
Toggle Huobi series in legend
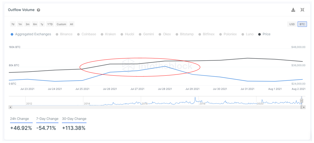127,34
